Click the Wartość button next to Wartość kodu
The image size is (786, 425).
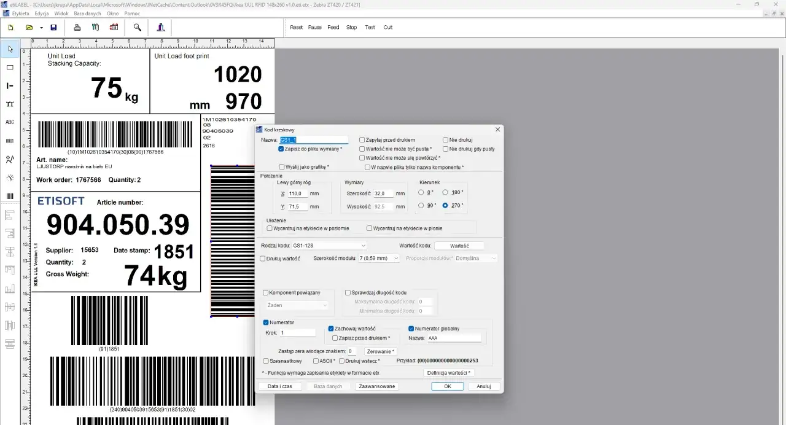tap(459, 246)
